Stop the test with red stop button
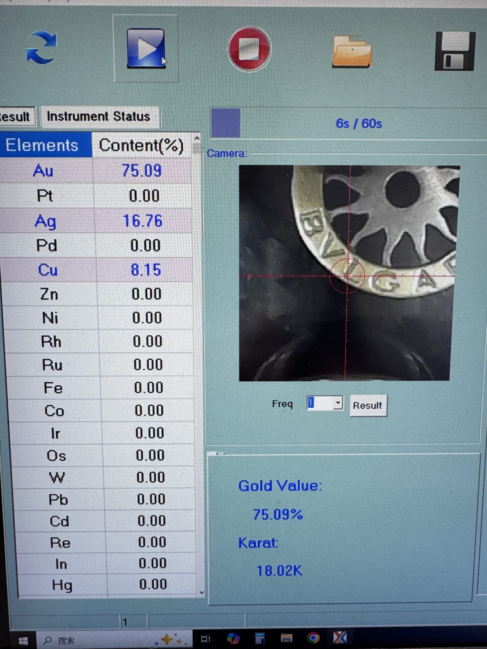 point(250,49)
